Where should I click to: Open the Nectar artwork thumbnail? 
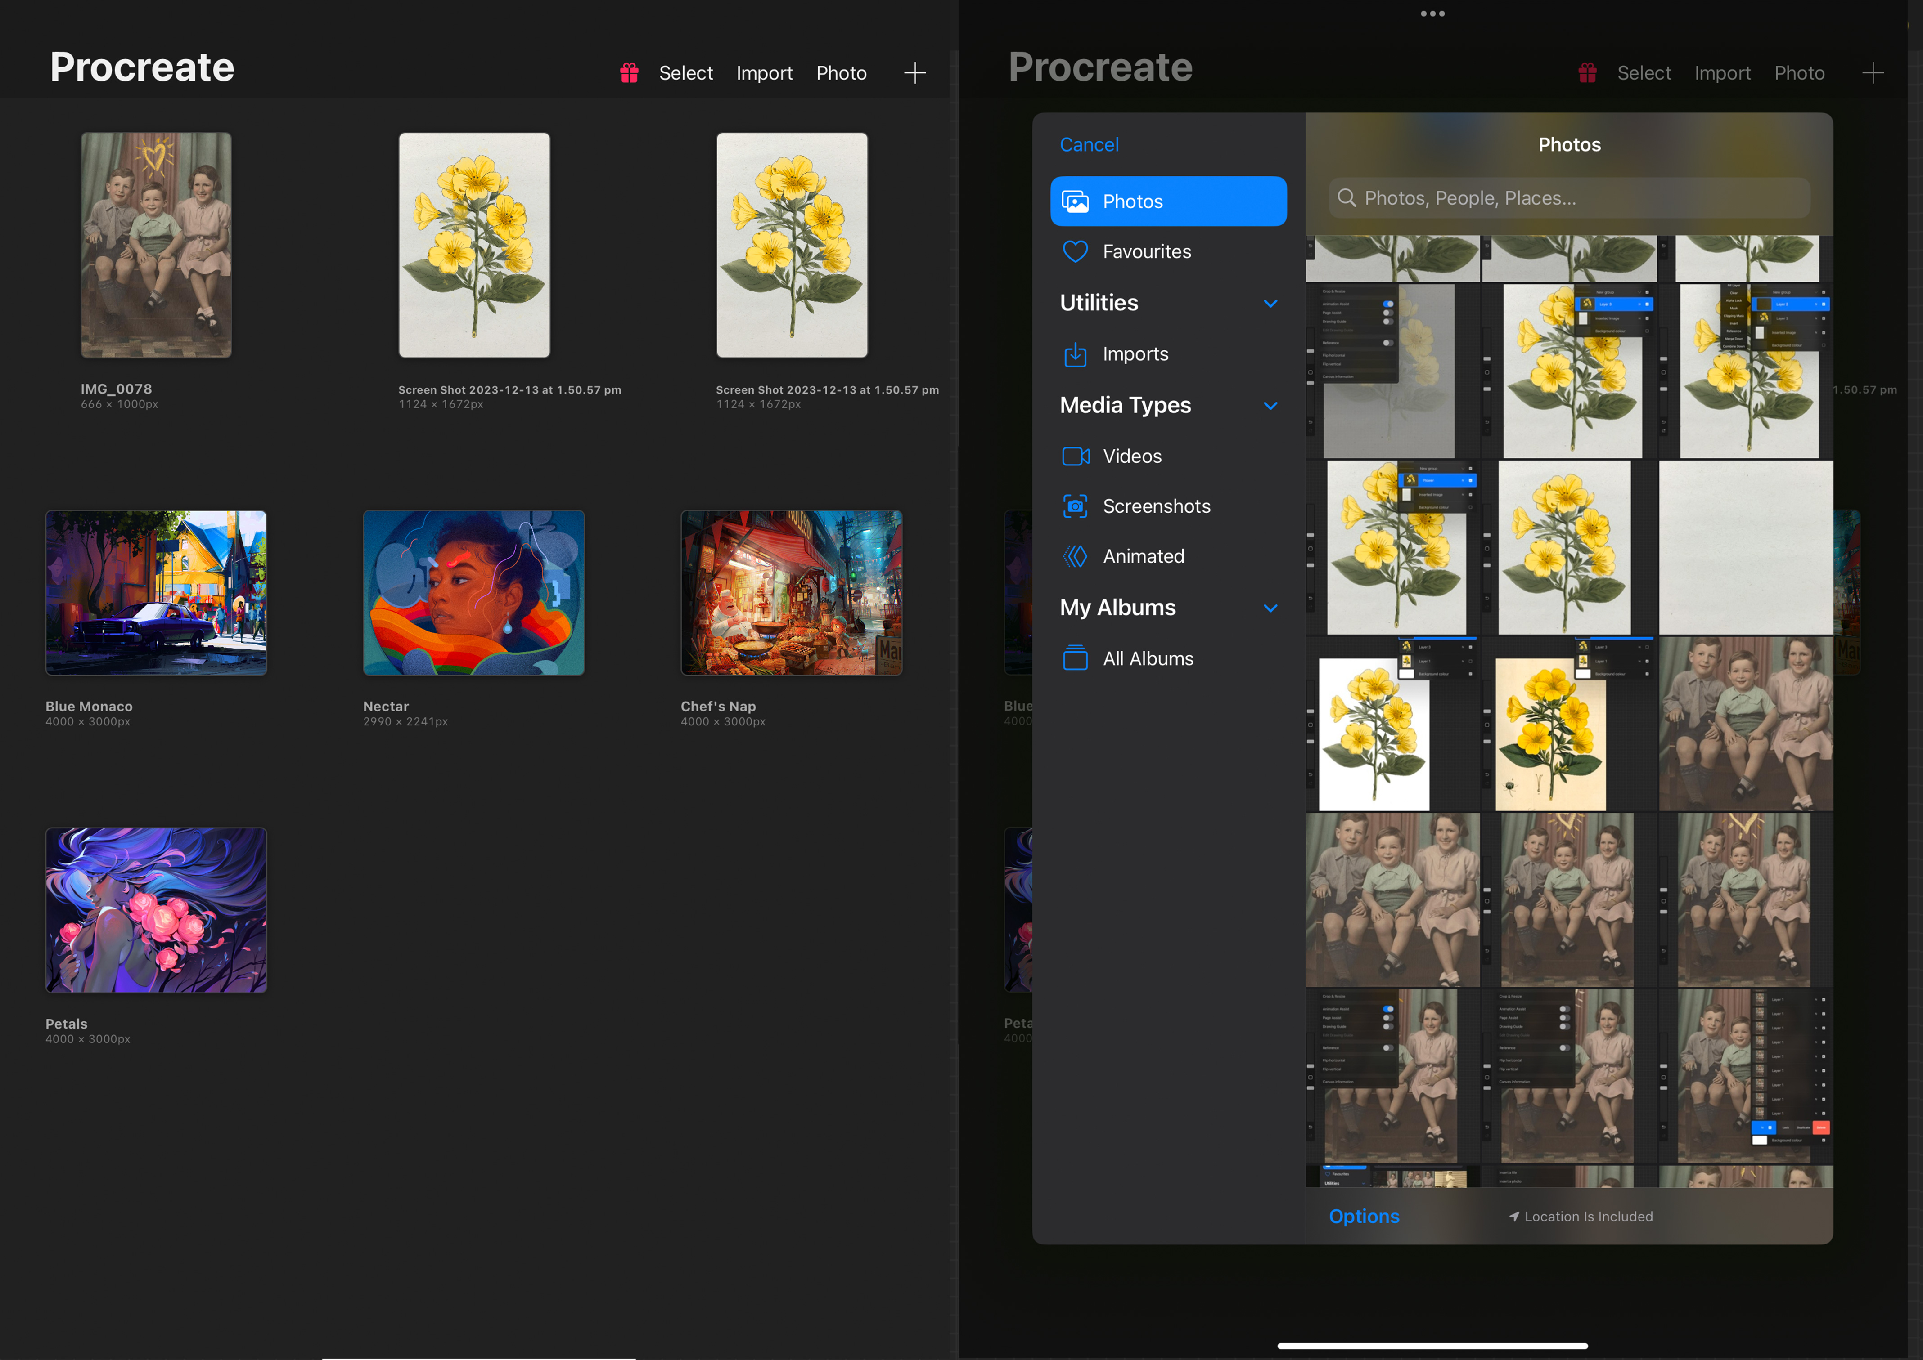point(473,593)
